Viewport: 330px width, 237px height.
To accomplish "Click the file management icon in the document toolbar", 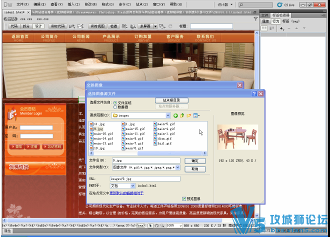I will [124, 26].
